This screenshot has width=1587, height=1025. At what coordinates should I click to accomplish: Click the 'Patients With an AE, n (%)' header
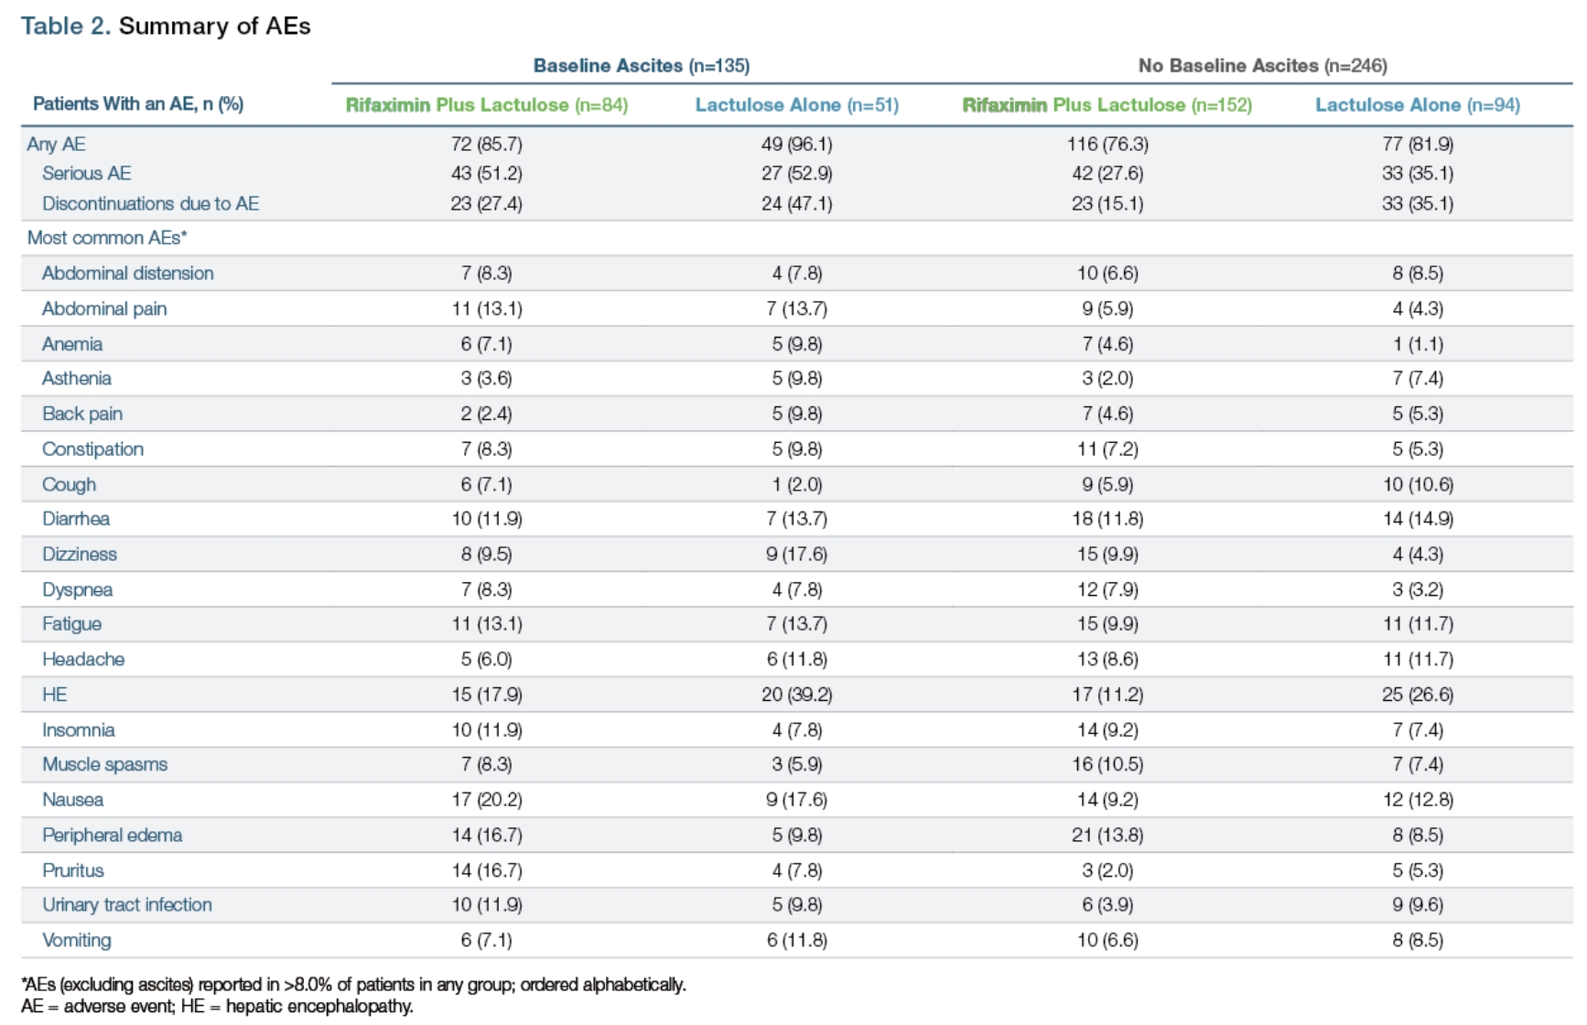point(138,104)
